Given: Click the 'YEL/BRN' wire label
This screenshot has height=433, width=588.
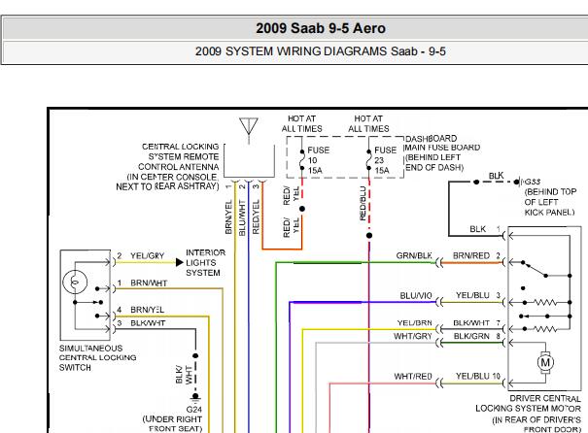Looking at the screenshot, I should click(x=414, y=323).
